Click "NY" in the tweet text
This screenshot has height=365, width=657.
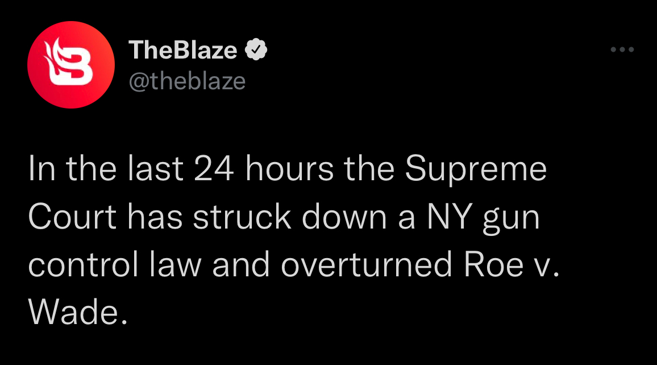(450, 217)
